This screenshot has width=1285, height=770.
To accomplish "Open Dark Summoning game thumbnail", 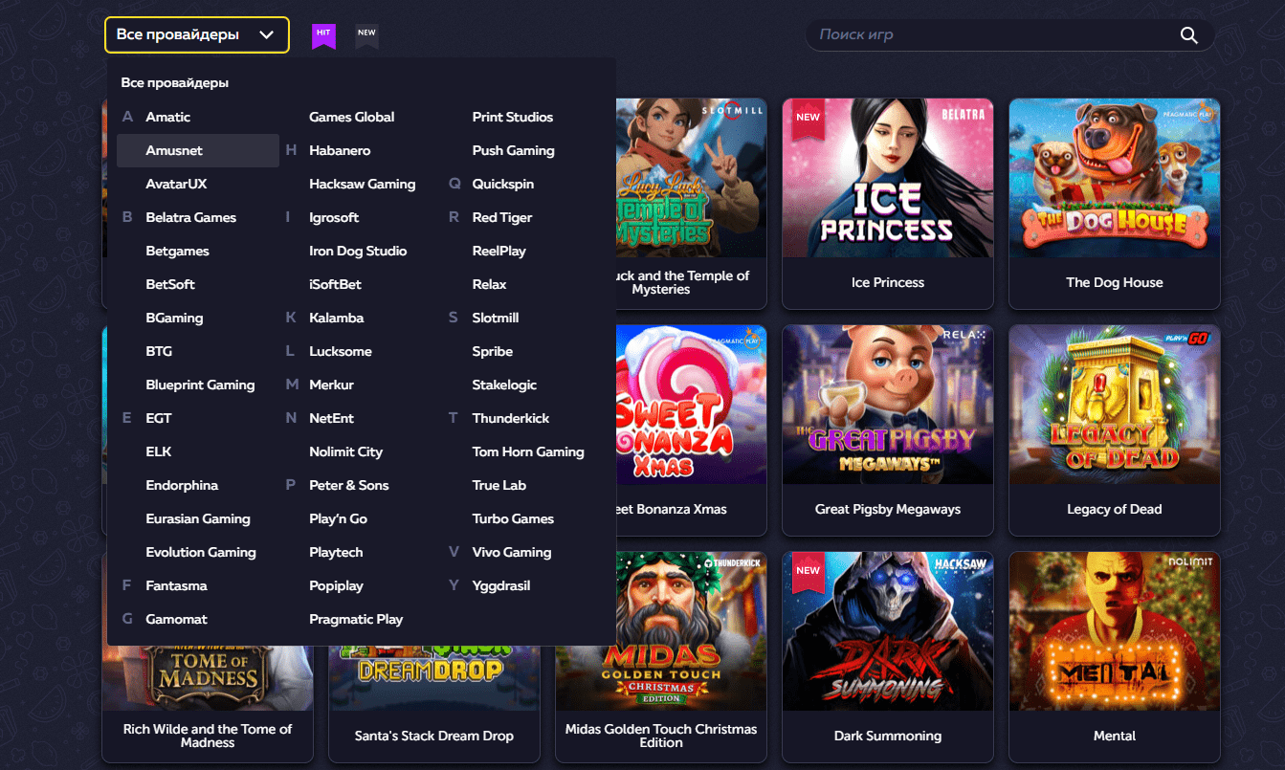I will coord(888,631).
